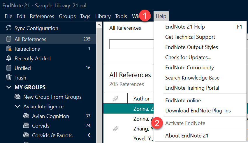Select Download EndNote Plug-ins
The image size is (248, 143).
tap(200, 111)
